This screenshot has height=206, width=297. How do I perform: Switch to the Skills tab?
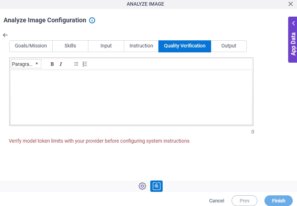pos(70,46)
